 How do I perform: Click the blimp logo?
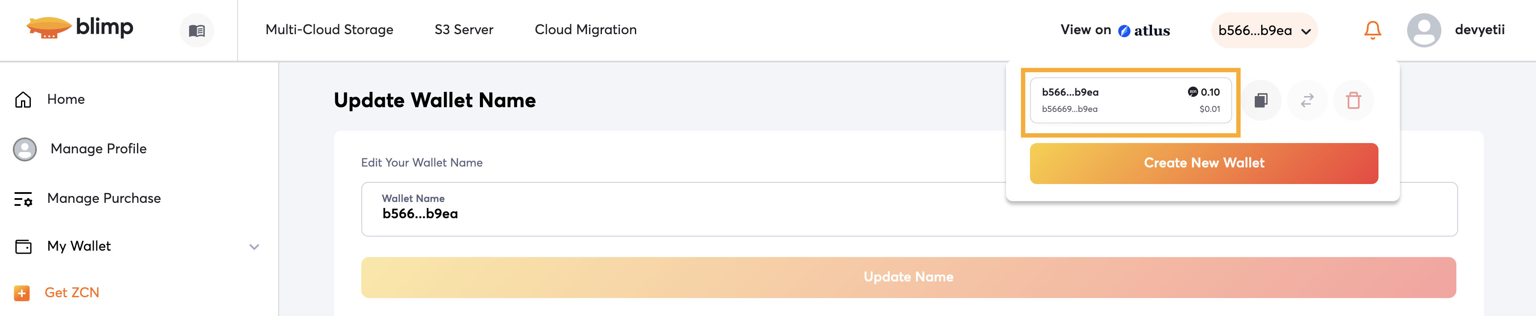click(x=80, y=27)
